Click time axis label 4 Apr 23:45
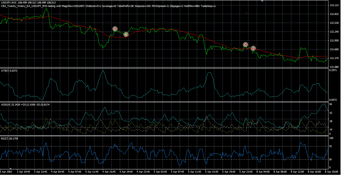The width and height of the screenshot is (341, 175). pyautogui.click(x=143, y=172)
